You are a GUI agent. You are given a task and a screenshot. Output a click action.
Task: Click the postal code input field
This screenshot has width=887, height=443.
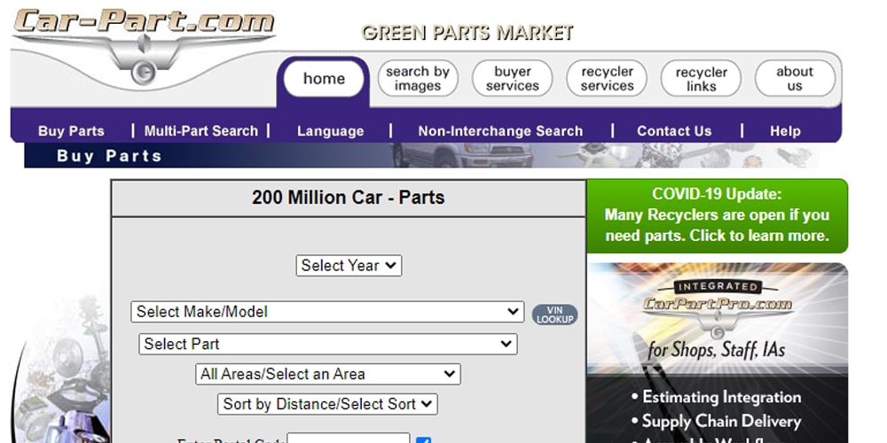coord(349,439)
